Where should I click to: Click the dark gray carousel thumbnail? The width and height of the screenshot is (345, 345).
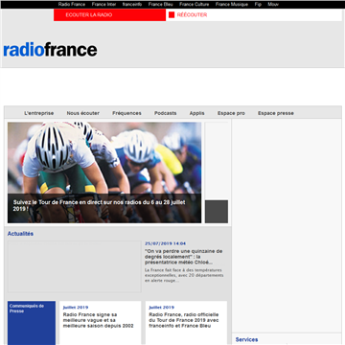tap(217, 212)
